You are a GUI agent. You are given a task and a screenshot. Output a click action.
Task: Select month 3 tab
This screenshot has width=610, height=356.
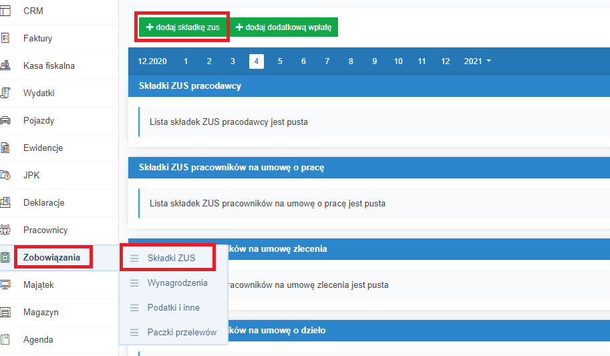[x=233, y=61]
